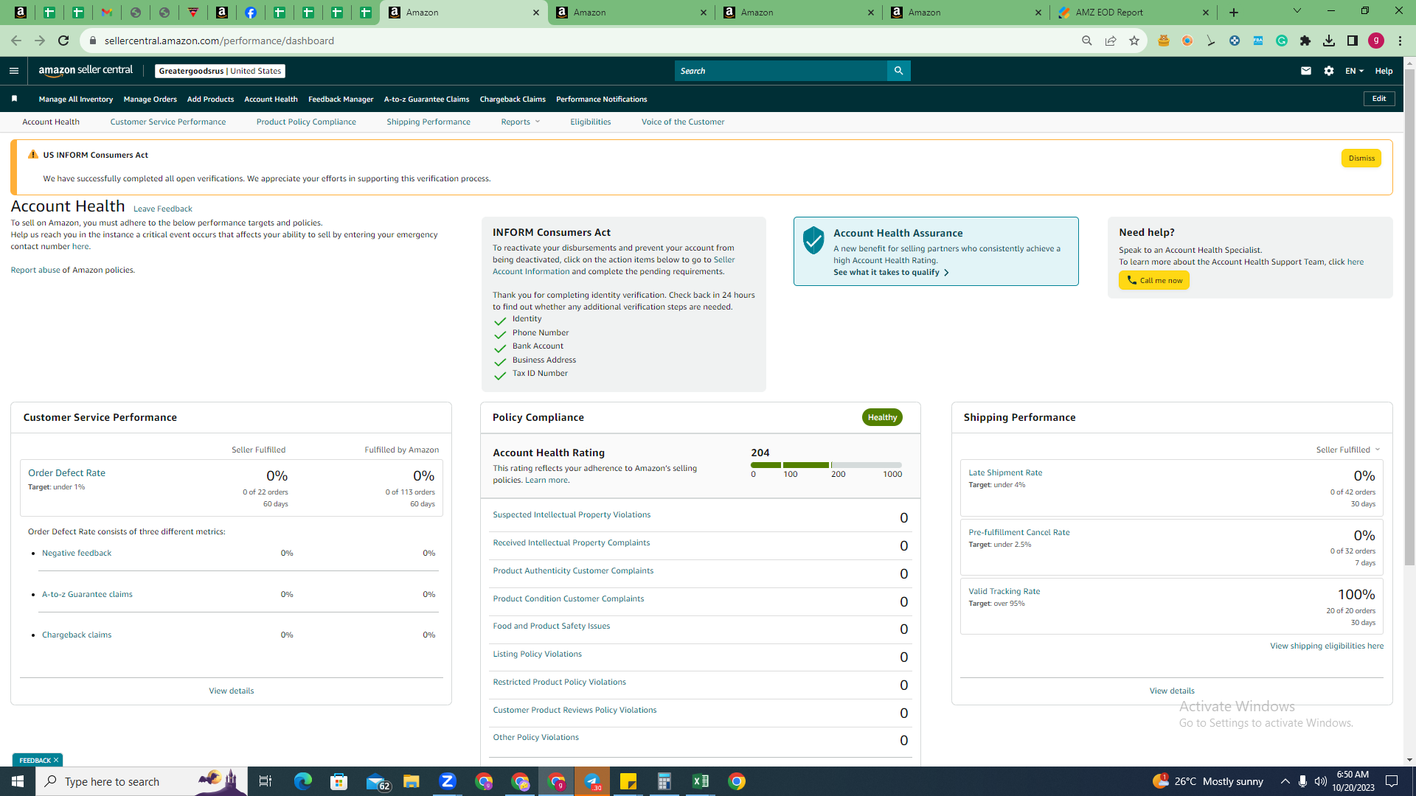Image resolution: width=1416 pixels, height=796 pixels.
Task: Open Manage Orders menu item
Action: (150, 99)
